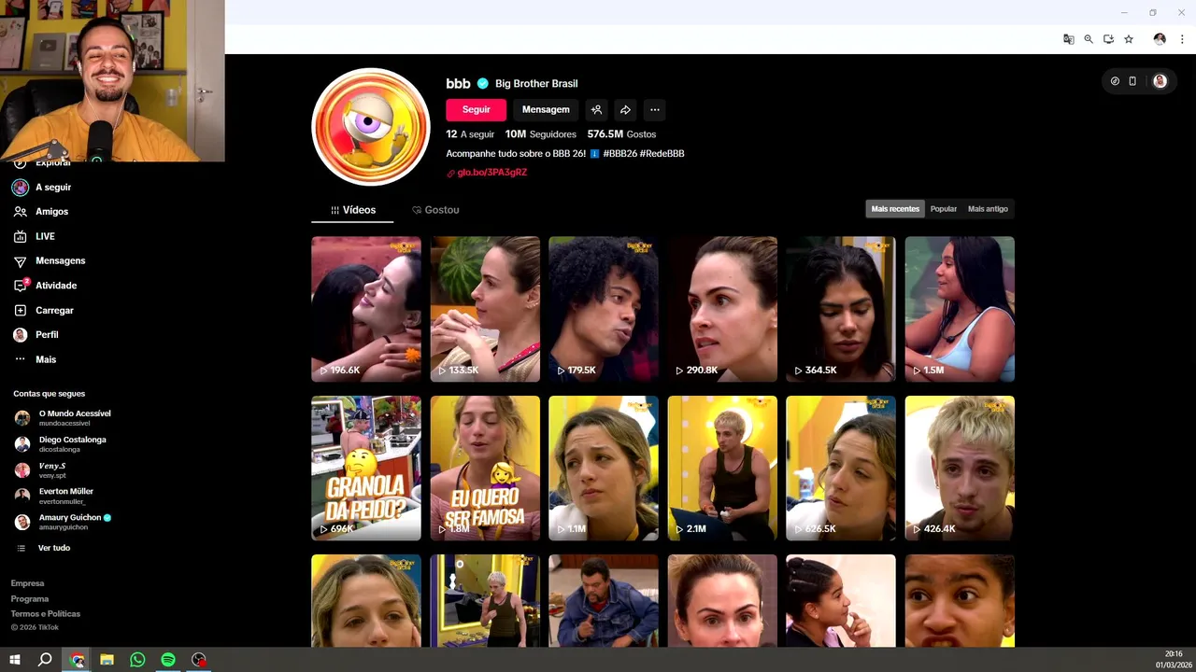Click the Empresa footer link
The image size is (1196, 672).
click(27, 583)
